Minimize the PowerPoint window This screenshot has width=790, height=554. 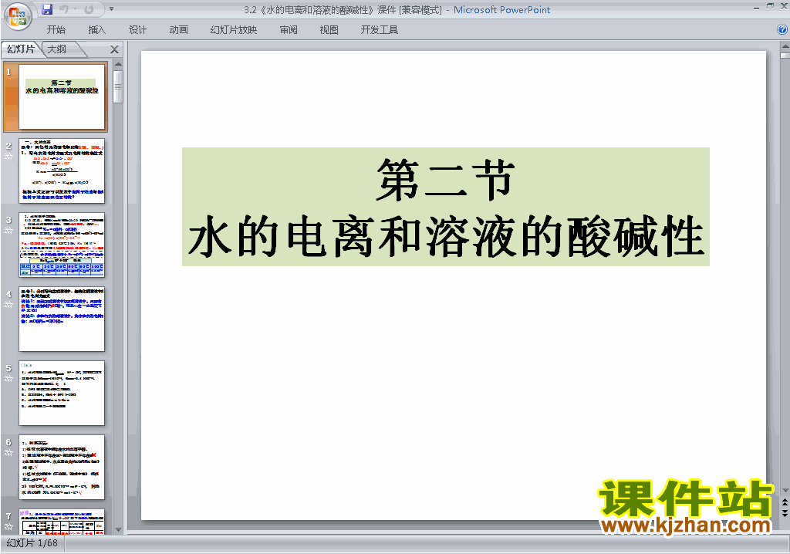(x=756, y=7)
